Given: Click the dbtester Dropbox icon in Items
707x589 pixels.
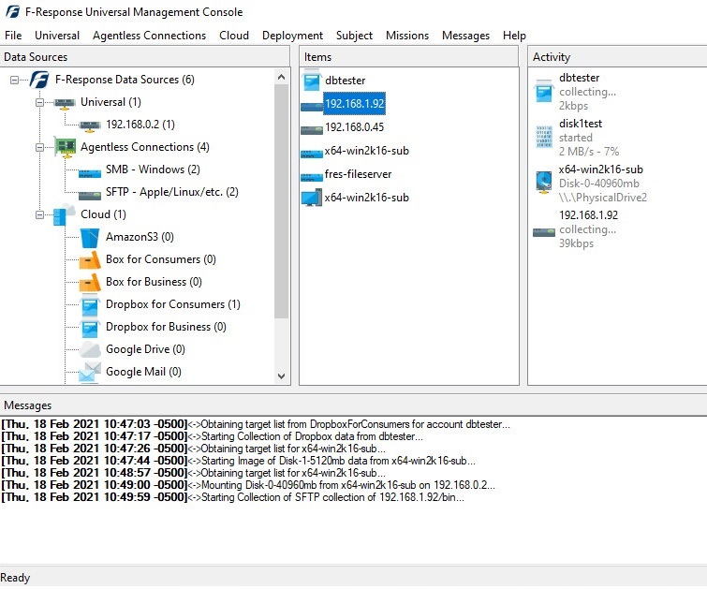Looking at the screenshot, I should (312, 81).
